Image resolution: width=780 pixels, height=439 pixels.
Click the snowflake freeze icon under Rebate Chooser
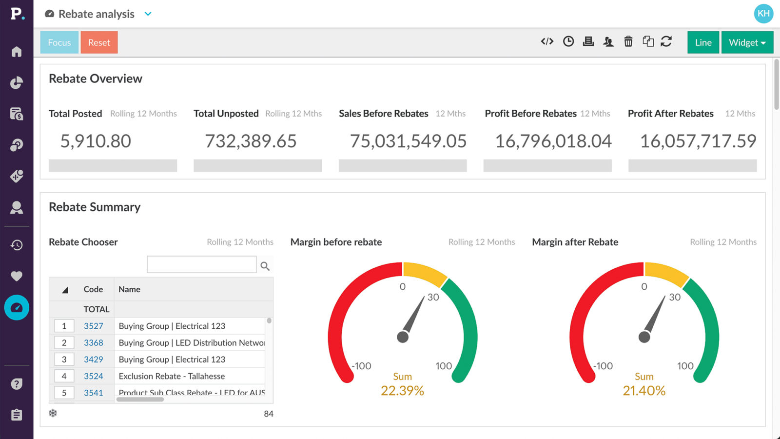click(53, 413)
